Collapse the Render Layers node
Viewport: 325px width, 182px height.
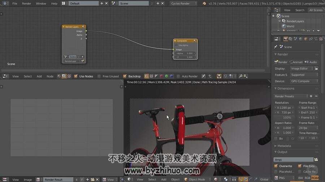coord(64,27)
